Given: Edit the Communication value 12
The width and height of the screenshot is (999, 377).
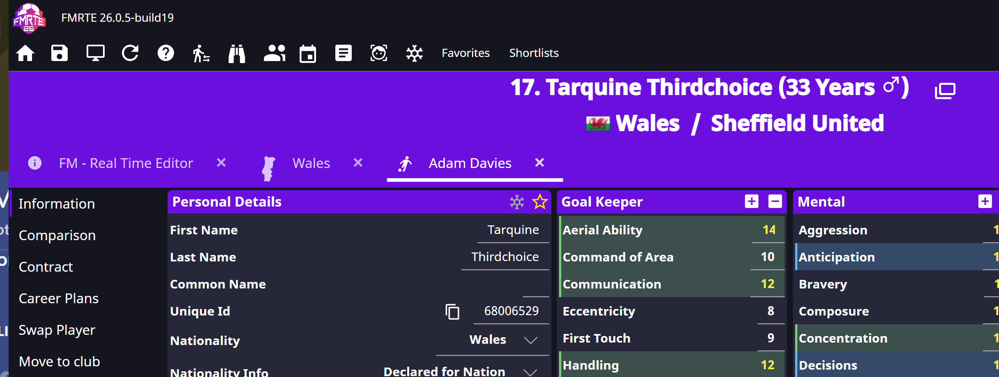Looking at the screenshot, I should [x=768, y=284].
